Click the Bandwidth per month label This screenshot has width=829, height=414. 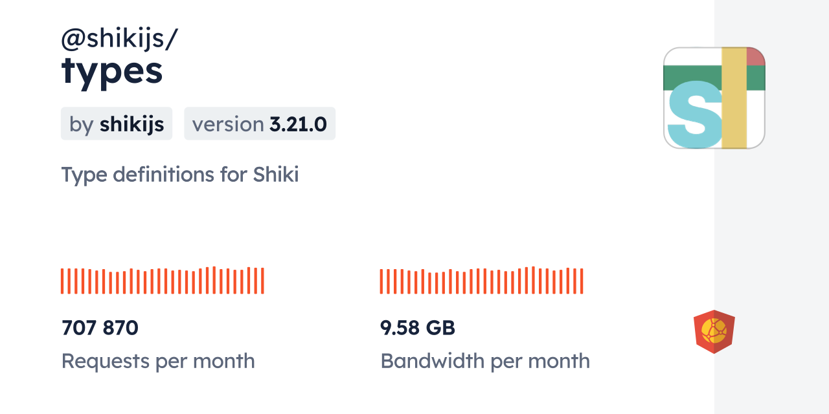click(x=485, y=361)
